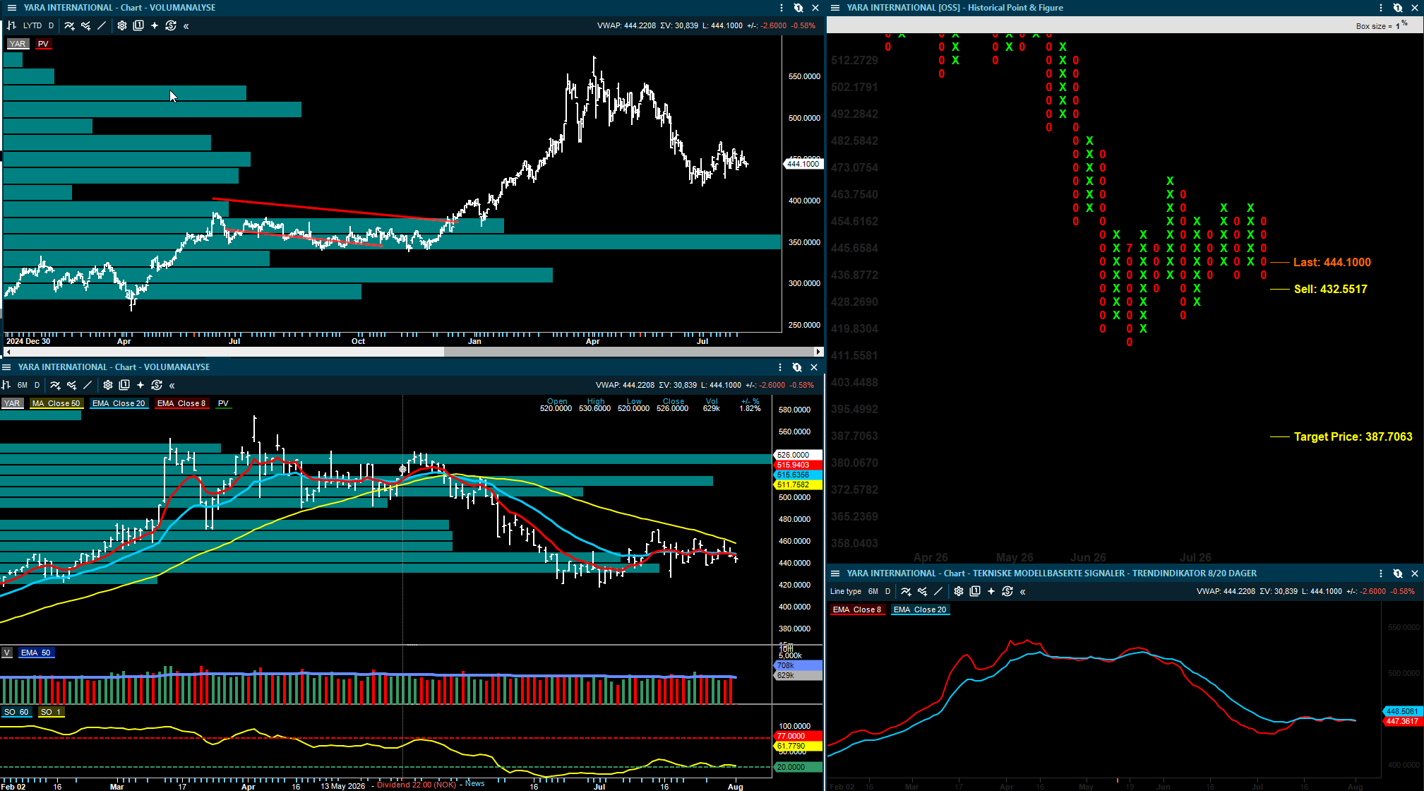Screen dimensions: 1424x791
Task: Add an indicator in the 6M VOLUMANALYSE chart
Action: click(55, 385)
